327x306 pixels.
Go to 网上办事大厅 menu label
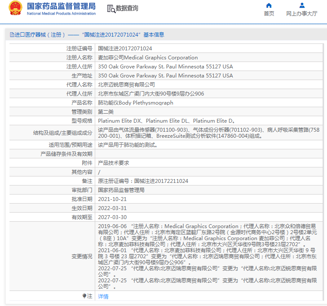tap(302, 14)
